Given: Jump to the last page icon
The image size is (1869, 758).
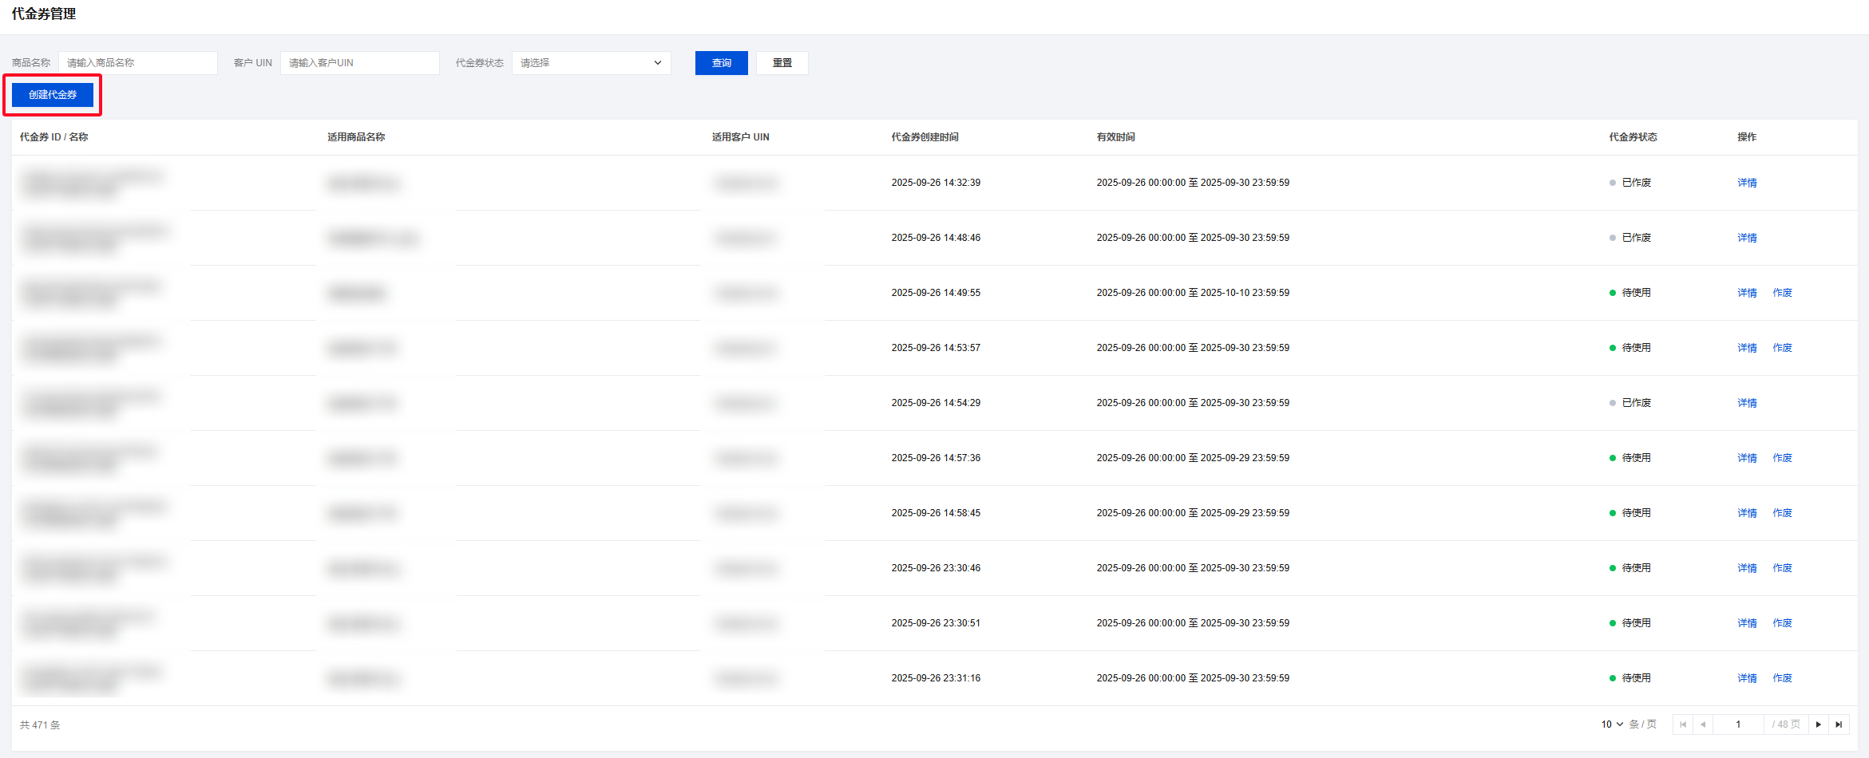Looking at the screenshot, I should [x=1839, y=724].
